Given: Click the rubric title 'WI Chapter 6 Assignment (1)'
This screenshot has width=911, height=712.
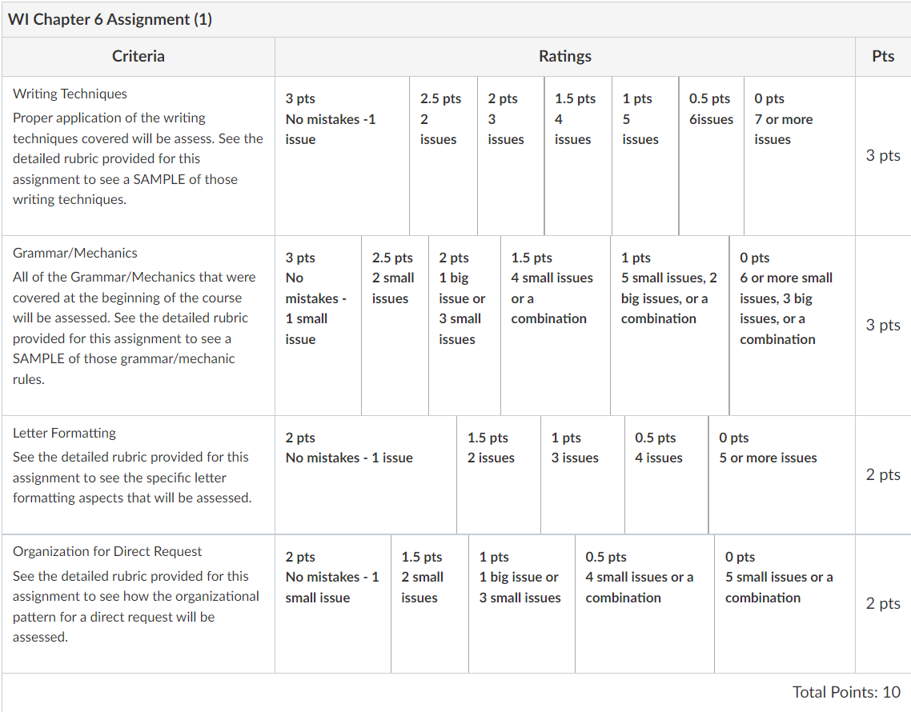Looking at the screenshot, I should pyautogui.click(x=110, y=19).
